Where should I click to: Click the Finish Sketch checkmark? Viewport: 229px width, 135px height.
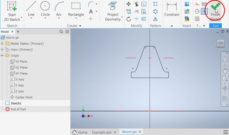pyautogui.click(x=215, y=6)
